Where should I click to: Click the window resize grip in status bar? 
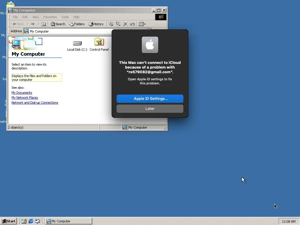pyautogui.click(x=165, y=128)
